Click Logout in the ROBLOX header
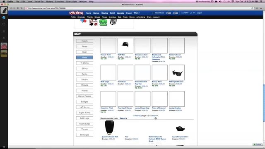Image resolution: width=265 pixels, height=149 pixels. [199, 13]
